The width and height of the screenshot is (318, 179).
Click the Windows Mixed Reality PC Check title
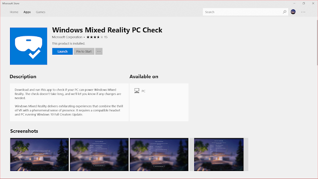pos(107,30)
